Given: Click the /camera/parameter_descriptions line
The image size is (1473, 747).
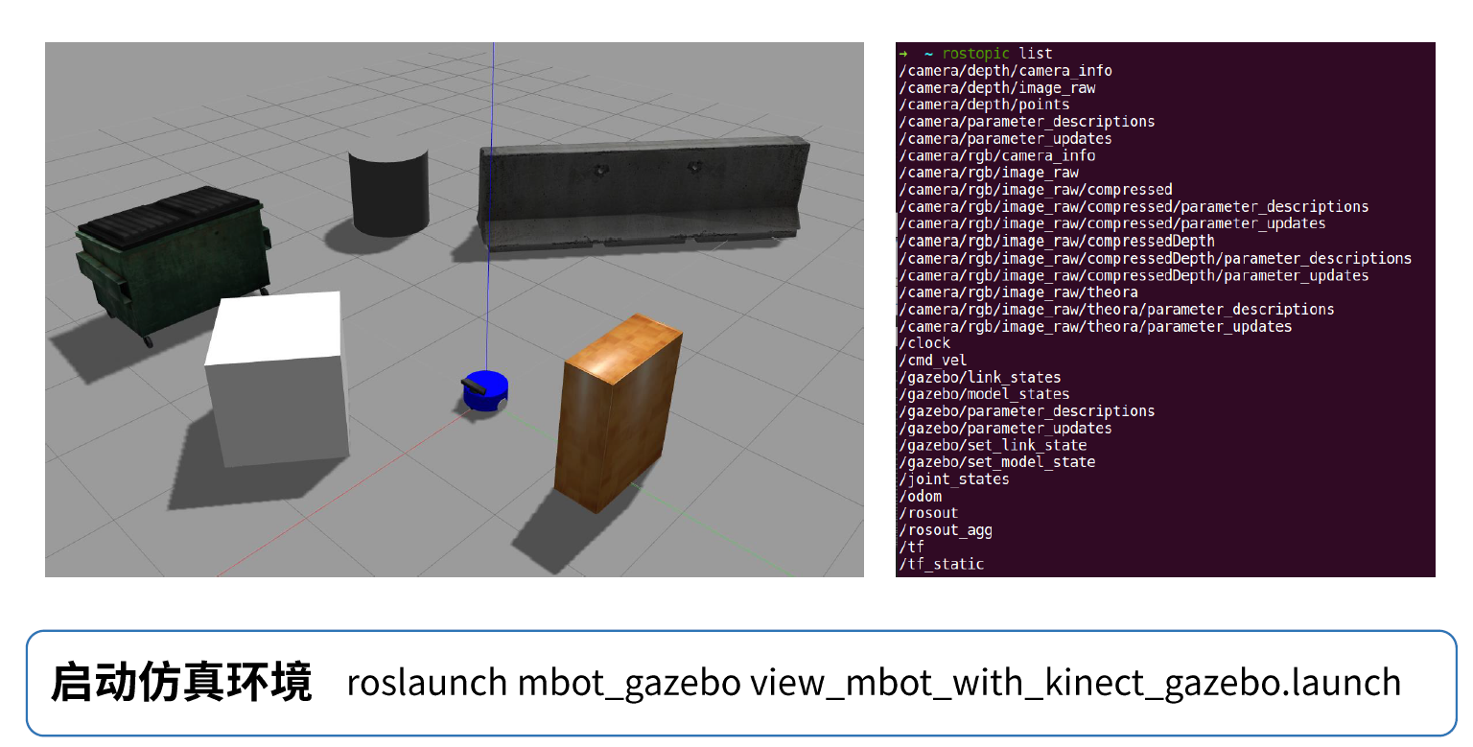Looking at the screenshot, I should [x=1027, y=122].
